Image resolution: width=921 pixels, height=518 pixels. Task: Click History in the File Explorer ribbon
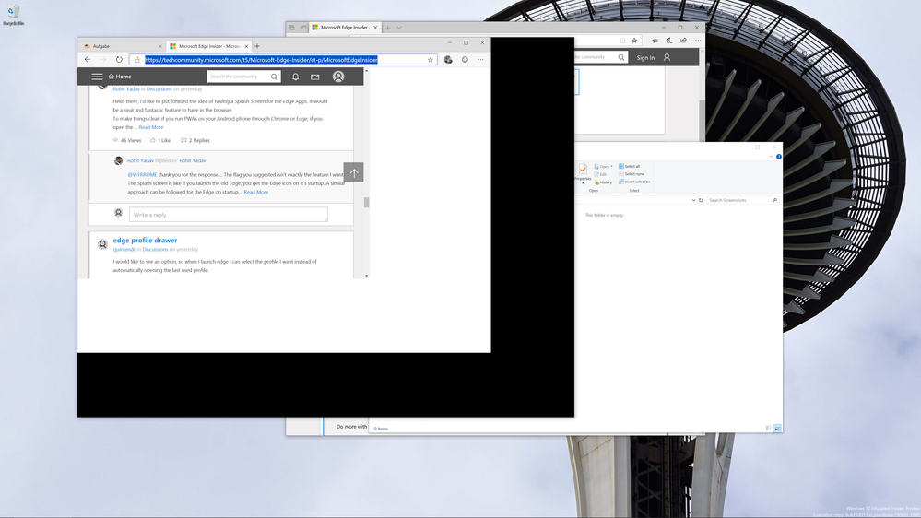tap(603, 182)
